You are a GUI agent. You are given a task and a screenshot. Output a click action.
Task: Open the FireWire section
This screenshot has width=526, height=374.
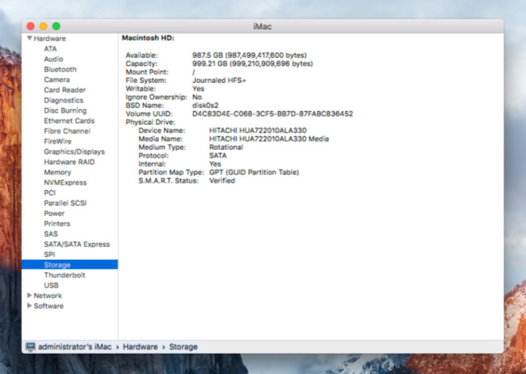coord(58,141)
